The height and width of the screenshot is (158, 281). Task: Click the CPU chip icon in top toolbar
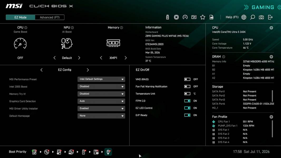176,17
